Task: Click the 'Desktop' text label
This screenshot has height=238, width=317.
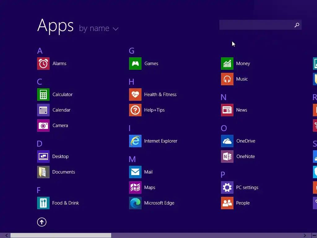Action: click(x=60, y=156)
